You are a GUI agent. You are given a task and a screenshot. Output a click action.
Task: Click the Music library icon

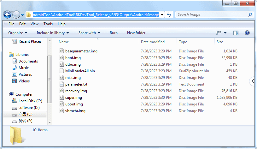pyautogui.click(x=14, y=68)
